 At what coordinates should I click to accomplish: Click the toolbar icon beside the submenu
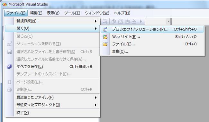[105, 21]
